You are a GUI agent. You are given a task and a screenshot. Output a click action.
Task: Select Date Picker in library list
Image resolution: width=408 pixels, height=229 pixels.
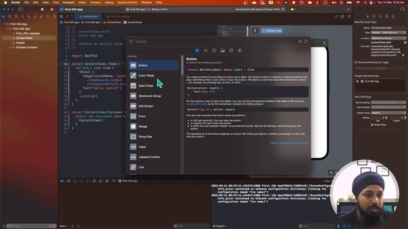point(154,86)
